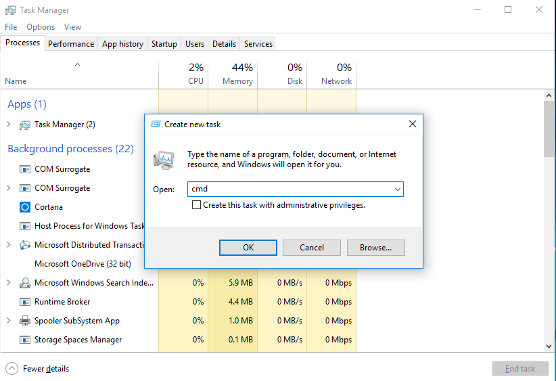Image resolution: width=556 pixels, height=381 pixels.
Task: Click the End task button
Action: [x=520, y=369]
